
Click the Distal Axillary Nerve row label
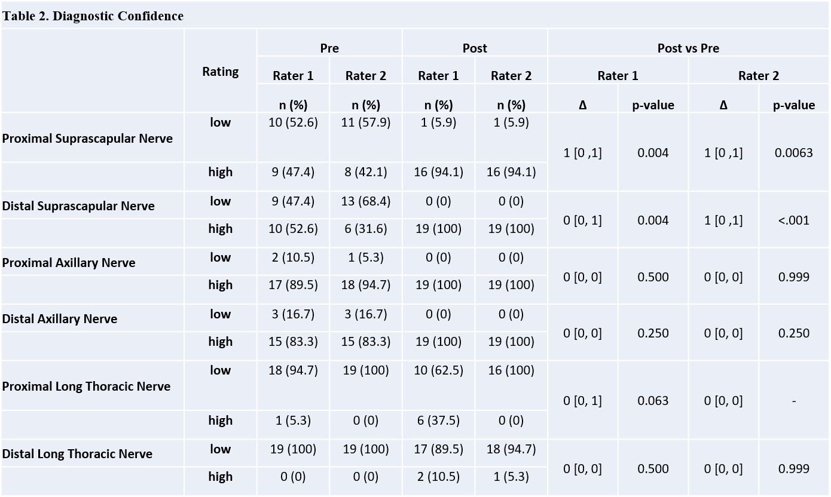[x=60, y=319]
